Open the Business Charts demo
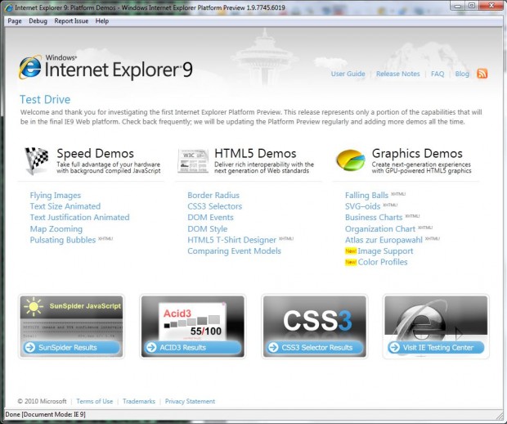The width and height of the screenshot is (507, 424). pyautogui.click(x=374, y=217)
